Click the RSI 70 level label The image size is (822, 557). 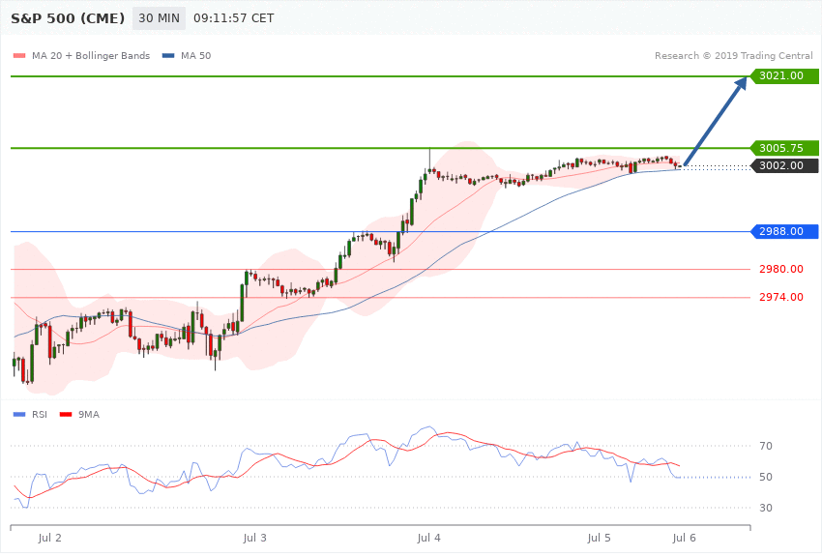point(765,446)
